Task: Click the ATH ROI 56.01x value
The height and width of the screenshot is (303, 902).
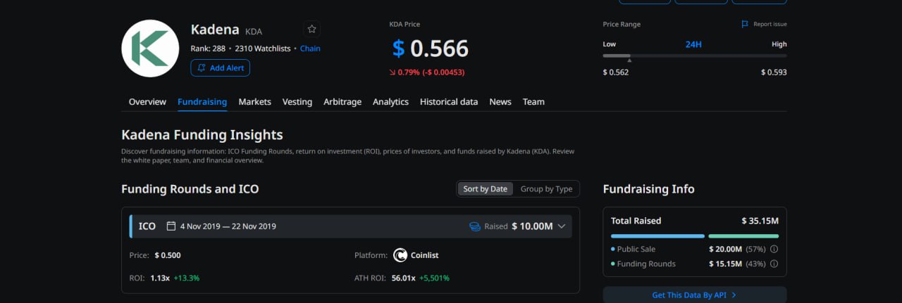Action: (x=404, y=278)
